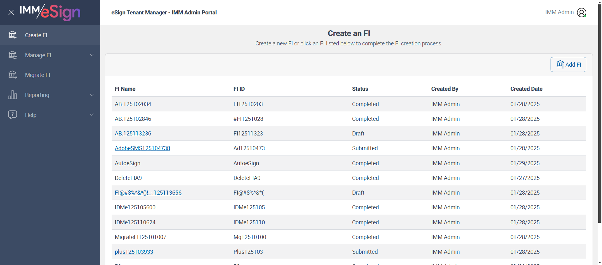Screen dimensions: 602x265
Task: Open the IMM Admin user profile icon
Action: [x=581, y=13]
